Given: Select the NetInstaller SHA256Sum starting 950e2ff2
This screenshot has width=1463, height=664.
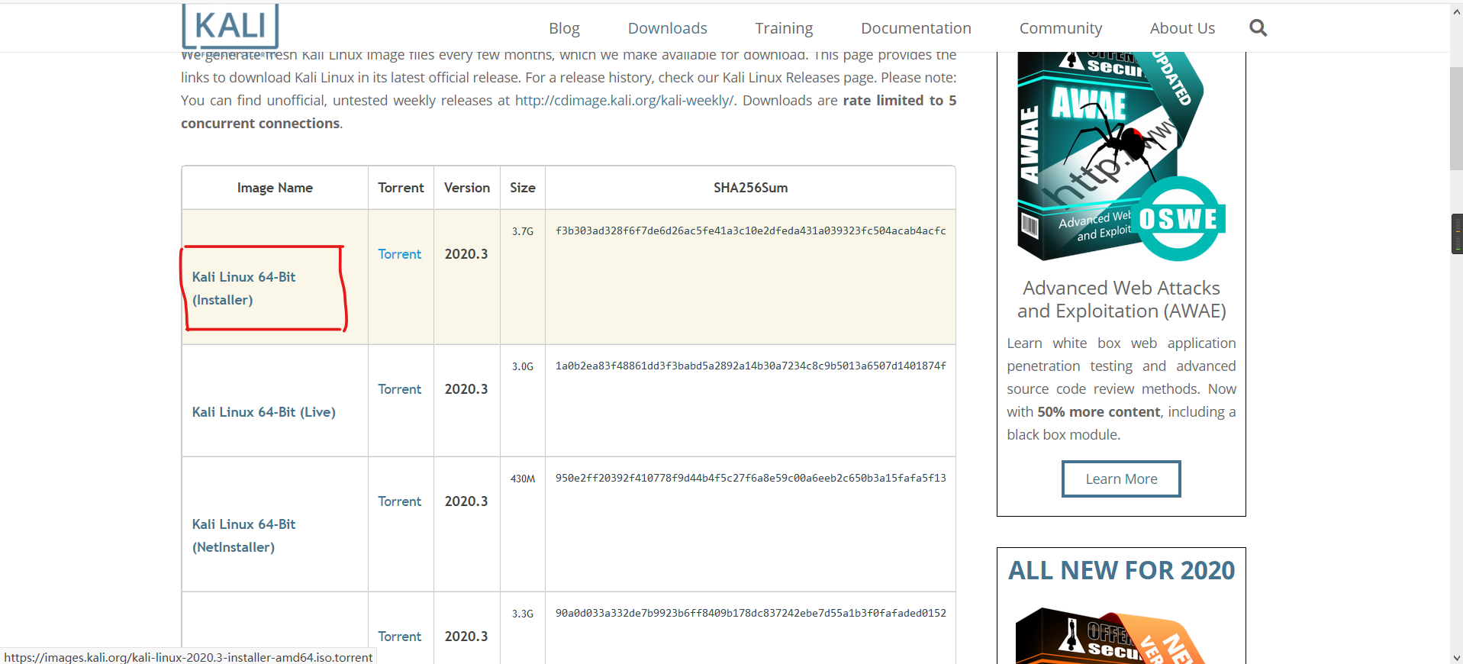Looking at the screenshot, I should 751,479.
